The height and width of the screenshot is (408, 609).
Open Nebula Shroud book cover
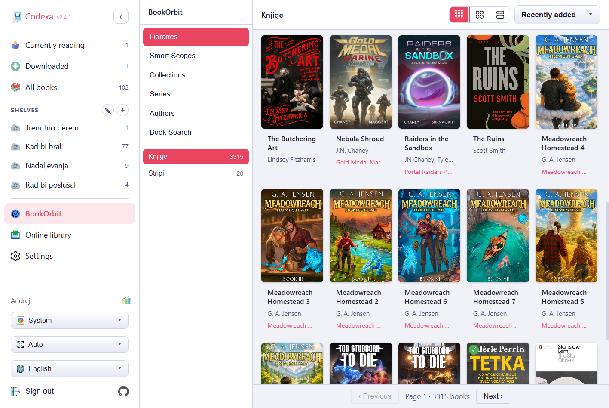click(x=361, y=82)
